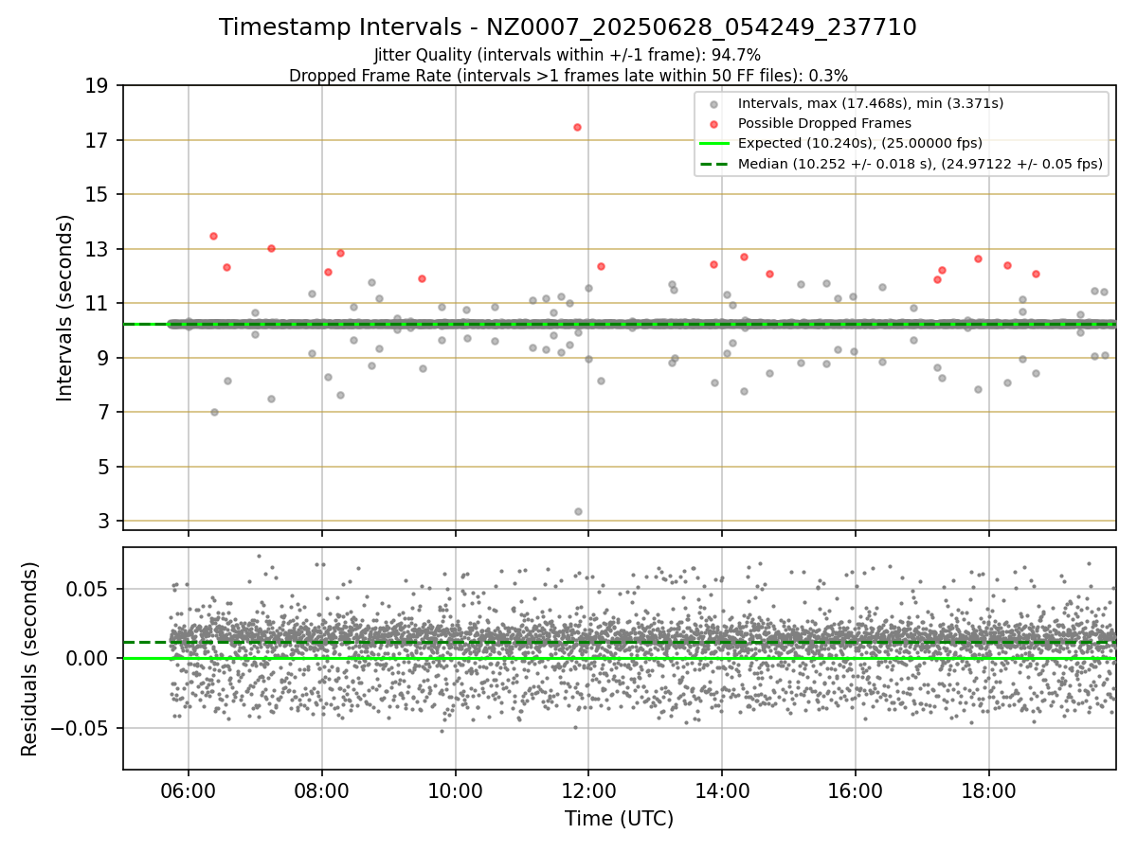The image size is (1137, 852).
Task: Select the Jitter Quality 94.7% subtitle
Action: point(568,56)
